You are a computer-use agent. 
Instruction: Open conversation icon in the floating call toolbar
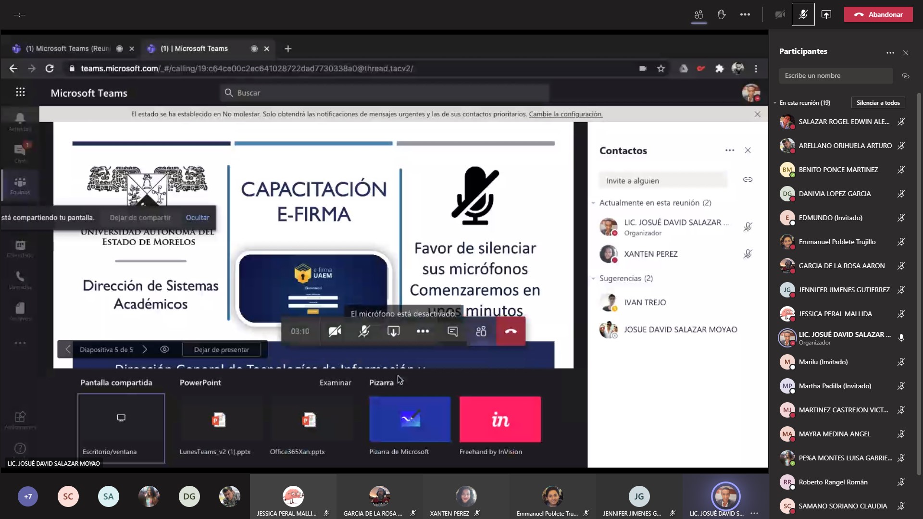click(x=452, y=331)
